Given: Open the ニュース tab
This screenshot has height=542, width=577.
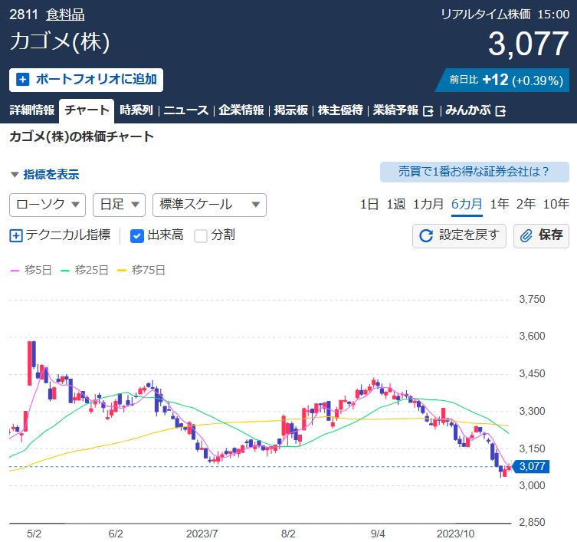Looking at the screenshot, I should [186, 110].
